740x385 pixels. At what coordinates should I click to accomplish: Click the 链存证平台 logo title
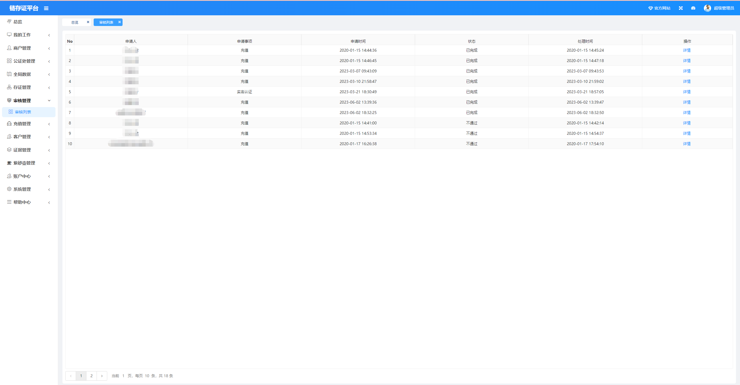click(x=24, y=8)
